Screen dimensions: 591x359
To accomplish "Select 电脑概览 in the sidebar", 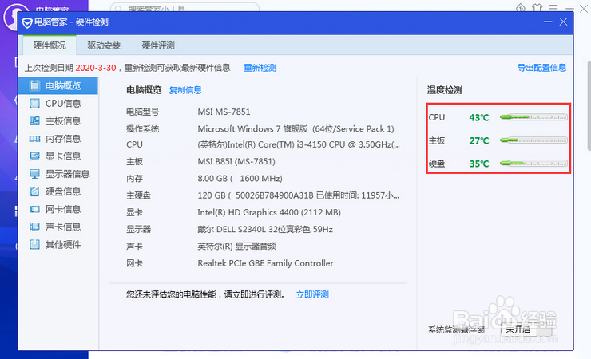I will pos(58,86).
